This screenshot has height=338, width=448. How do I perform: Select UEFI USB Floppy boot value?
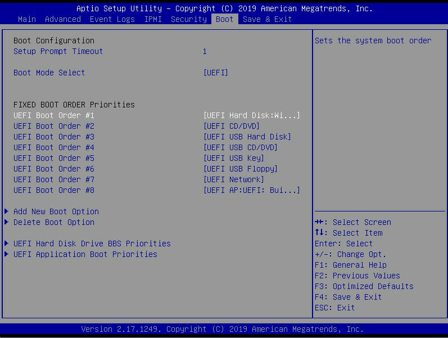tap(240, 169)
